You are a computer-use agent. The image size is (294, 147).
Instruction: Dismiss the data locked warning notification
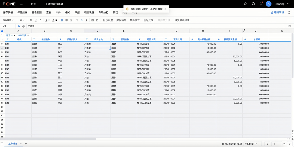tap(165, 9)
